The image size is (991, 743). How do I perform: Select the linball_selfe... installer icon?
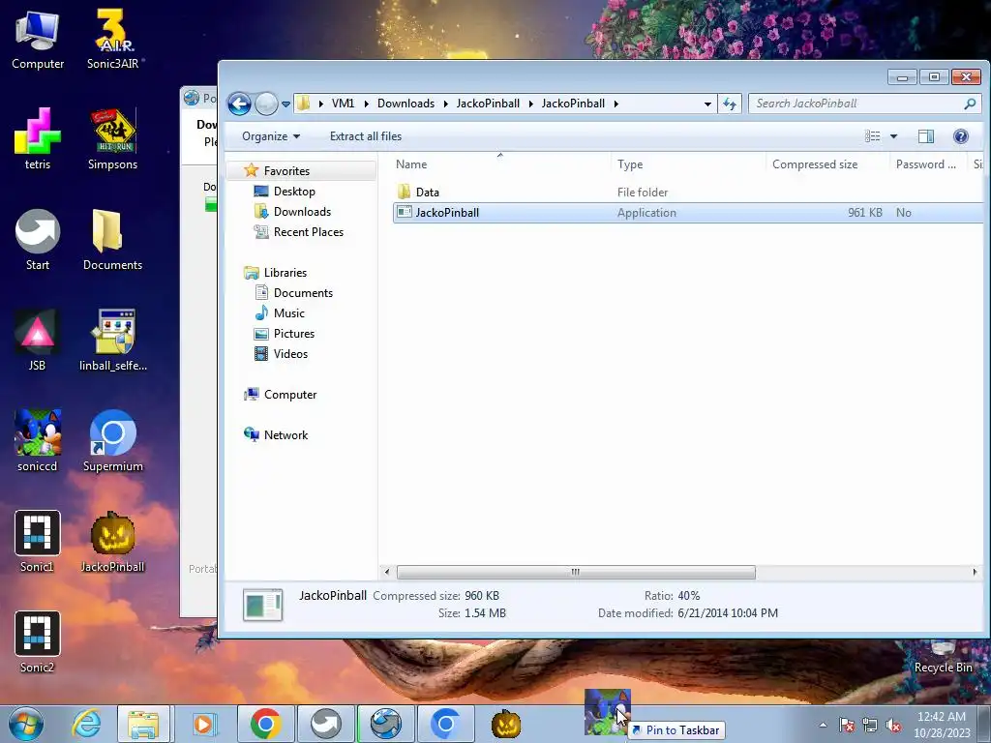(x=113, y=342)
